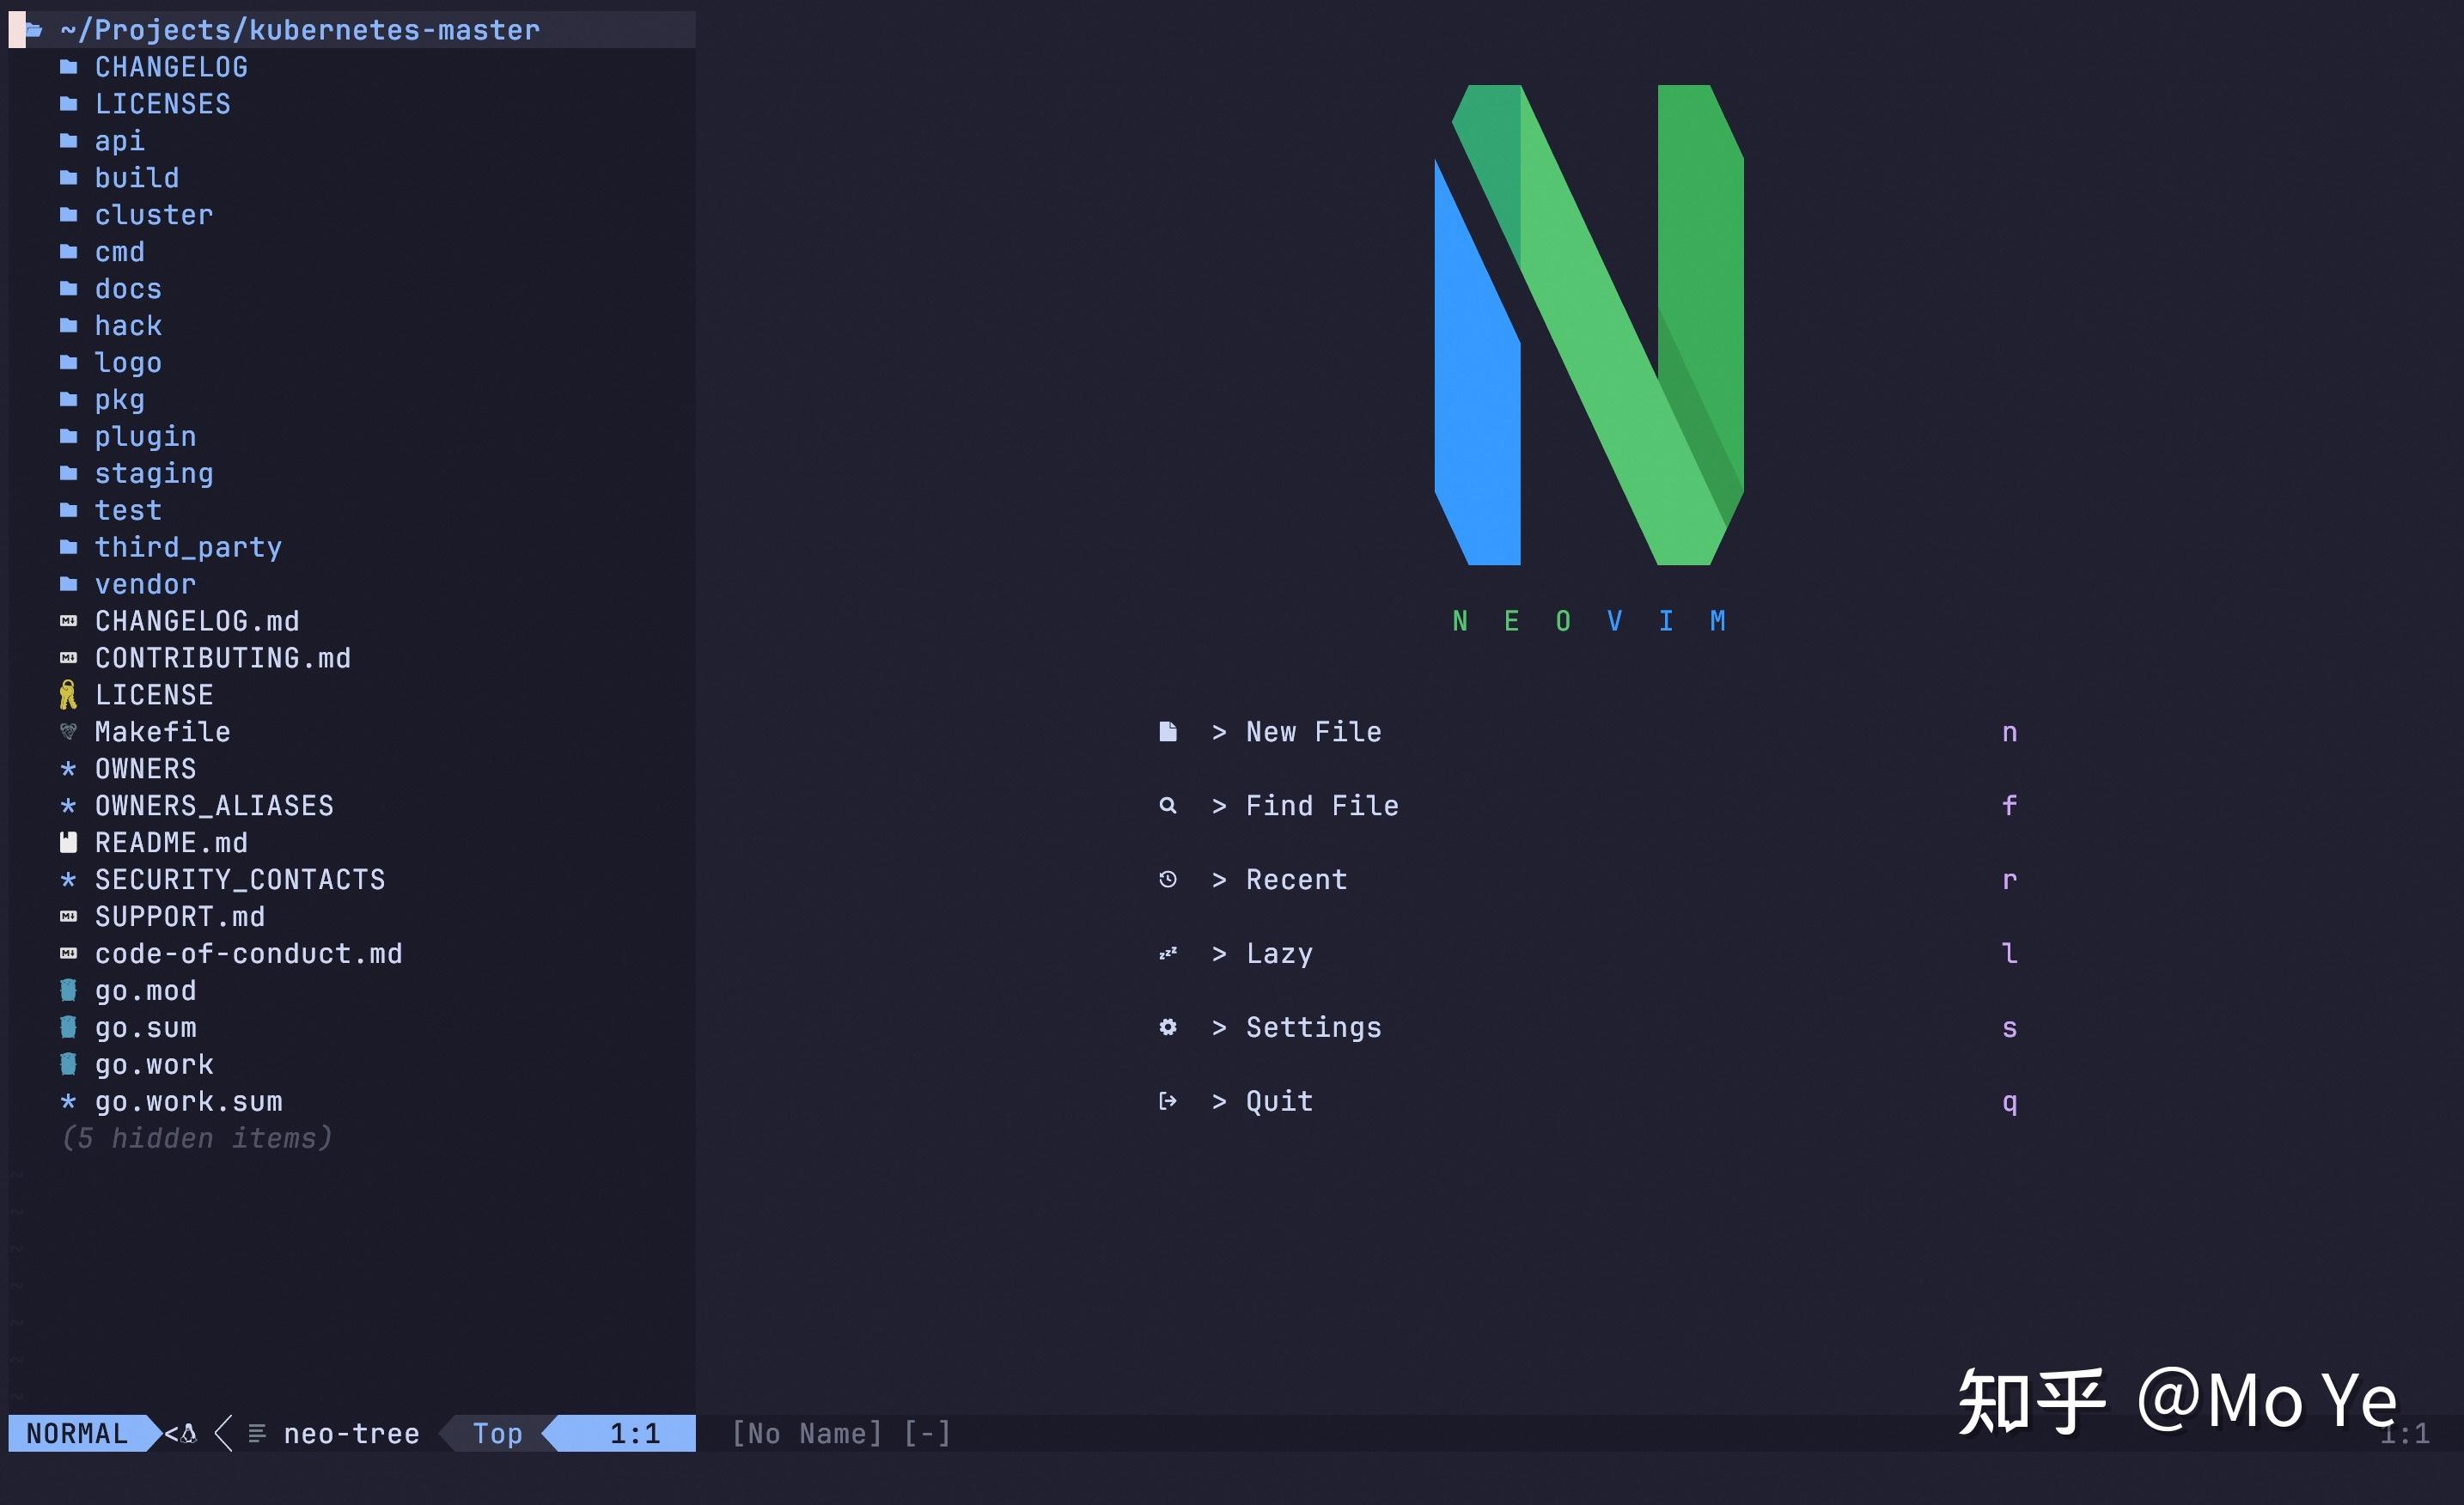Click the Settings gear icon
The width and height of the screenshot is (2464, 1505).
tap(1168, 1027)
